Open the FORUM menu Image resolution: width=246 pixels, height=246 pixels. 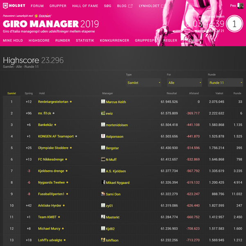pos(37,6)
